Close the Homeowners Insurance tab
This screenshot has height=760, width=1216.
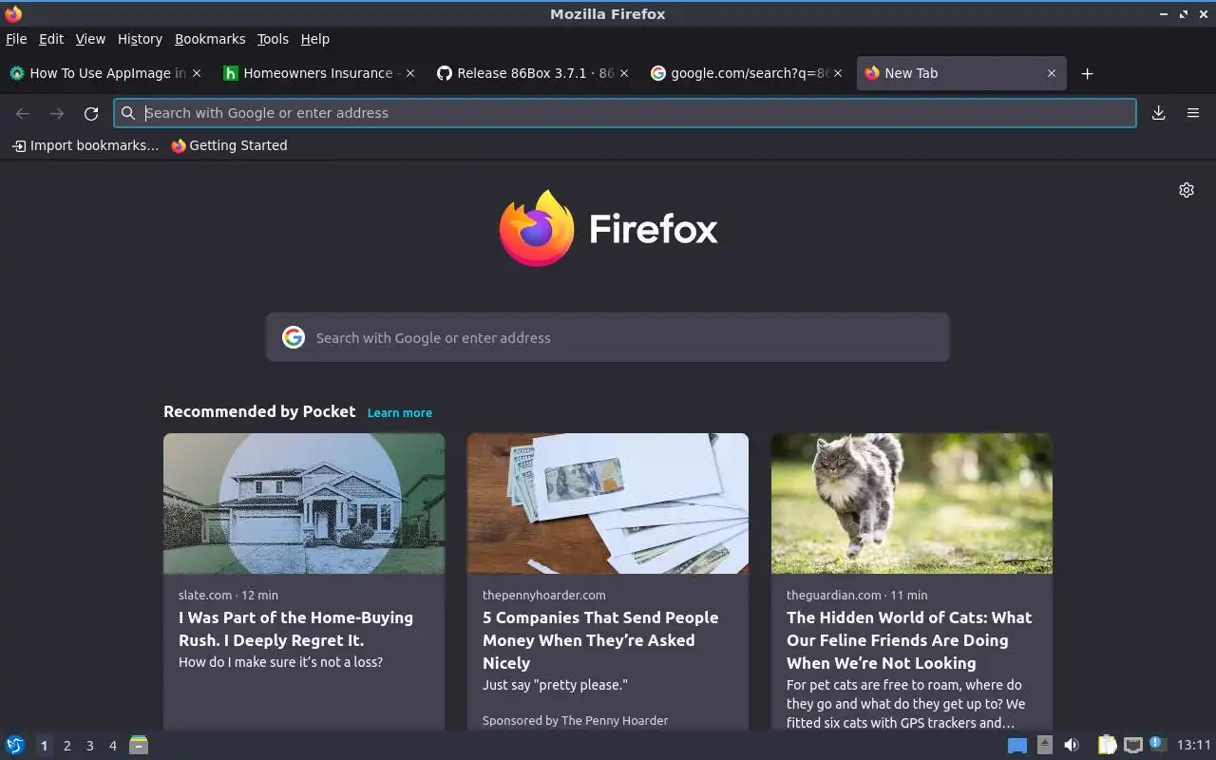(410, 73)
